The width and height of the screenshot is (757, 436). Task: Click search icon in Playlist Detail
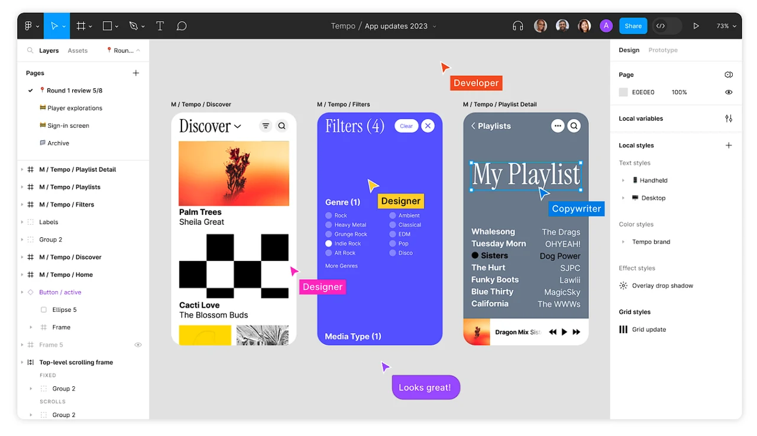[574, 125]
